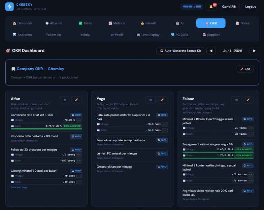Open Falaon's reorder arrows icon button
This screenshot has height=210, width=264.
[237, 100]
